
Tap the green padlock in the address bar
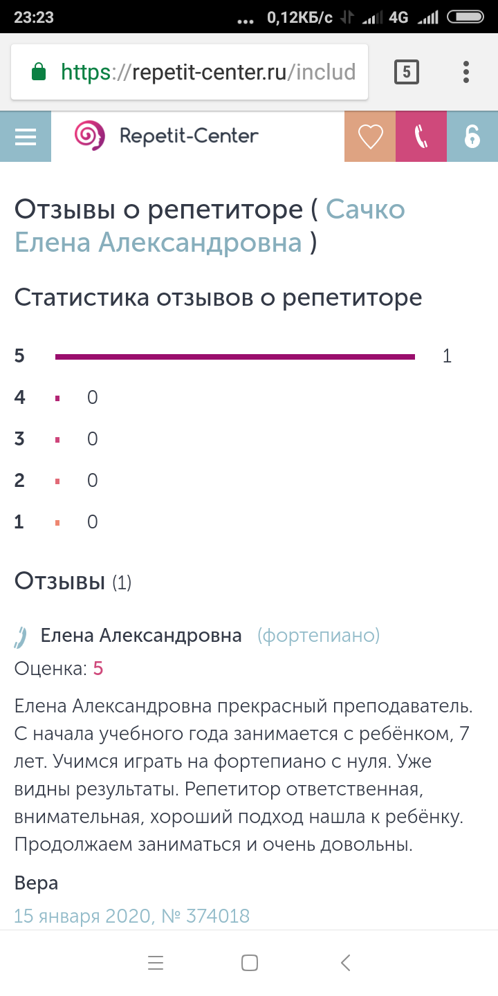tap(39, 72)
